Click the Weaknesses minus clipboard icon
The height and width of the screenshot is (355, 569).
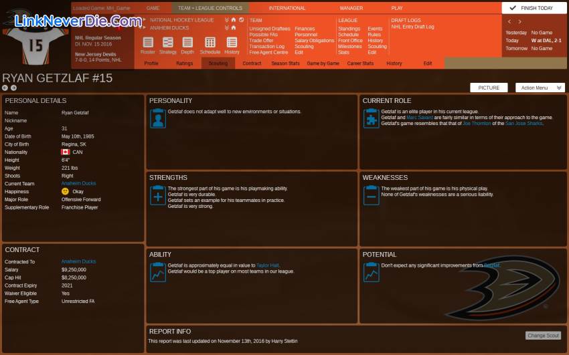[372, 195]
